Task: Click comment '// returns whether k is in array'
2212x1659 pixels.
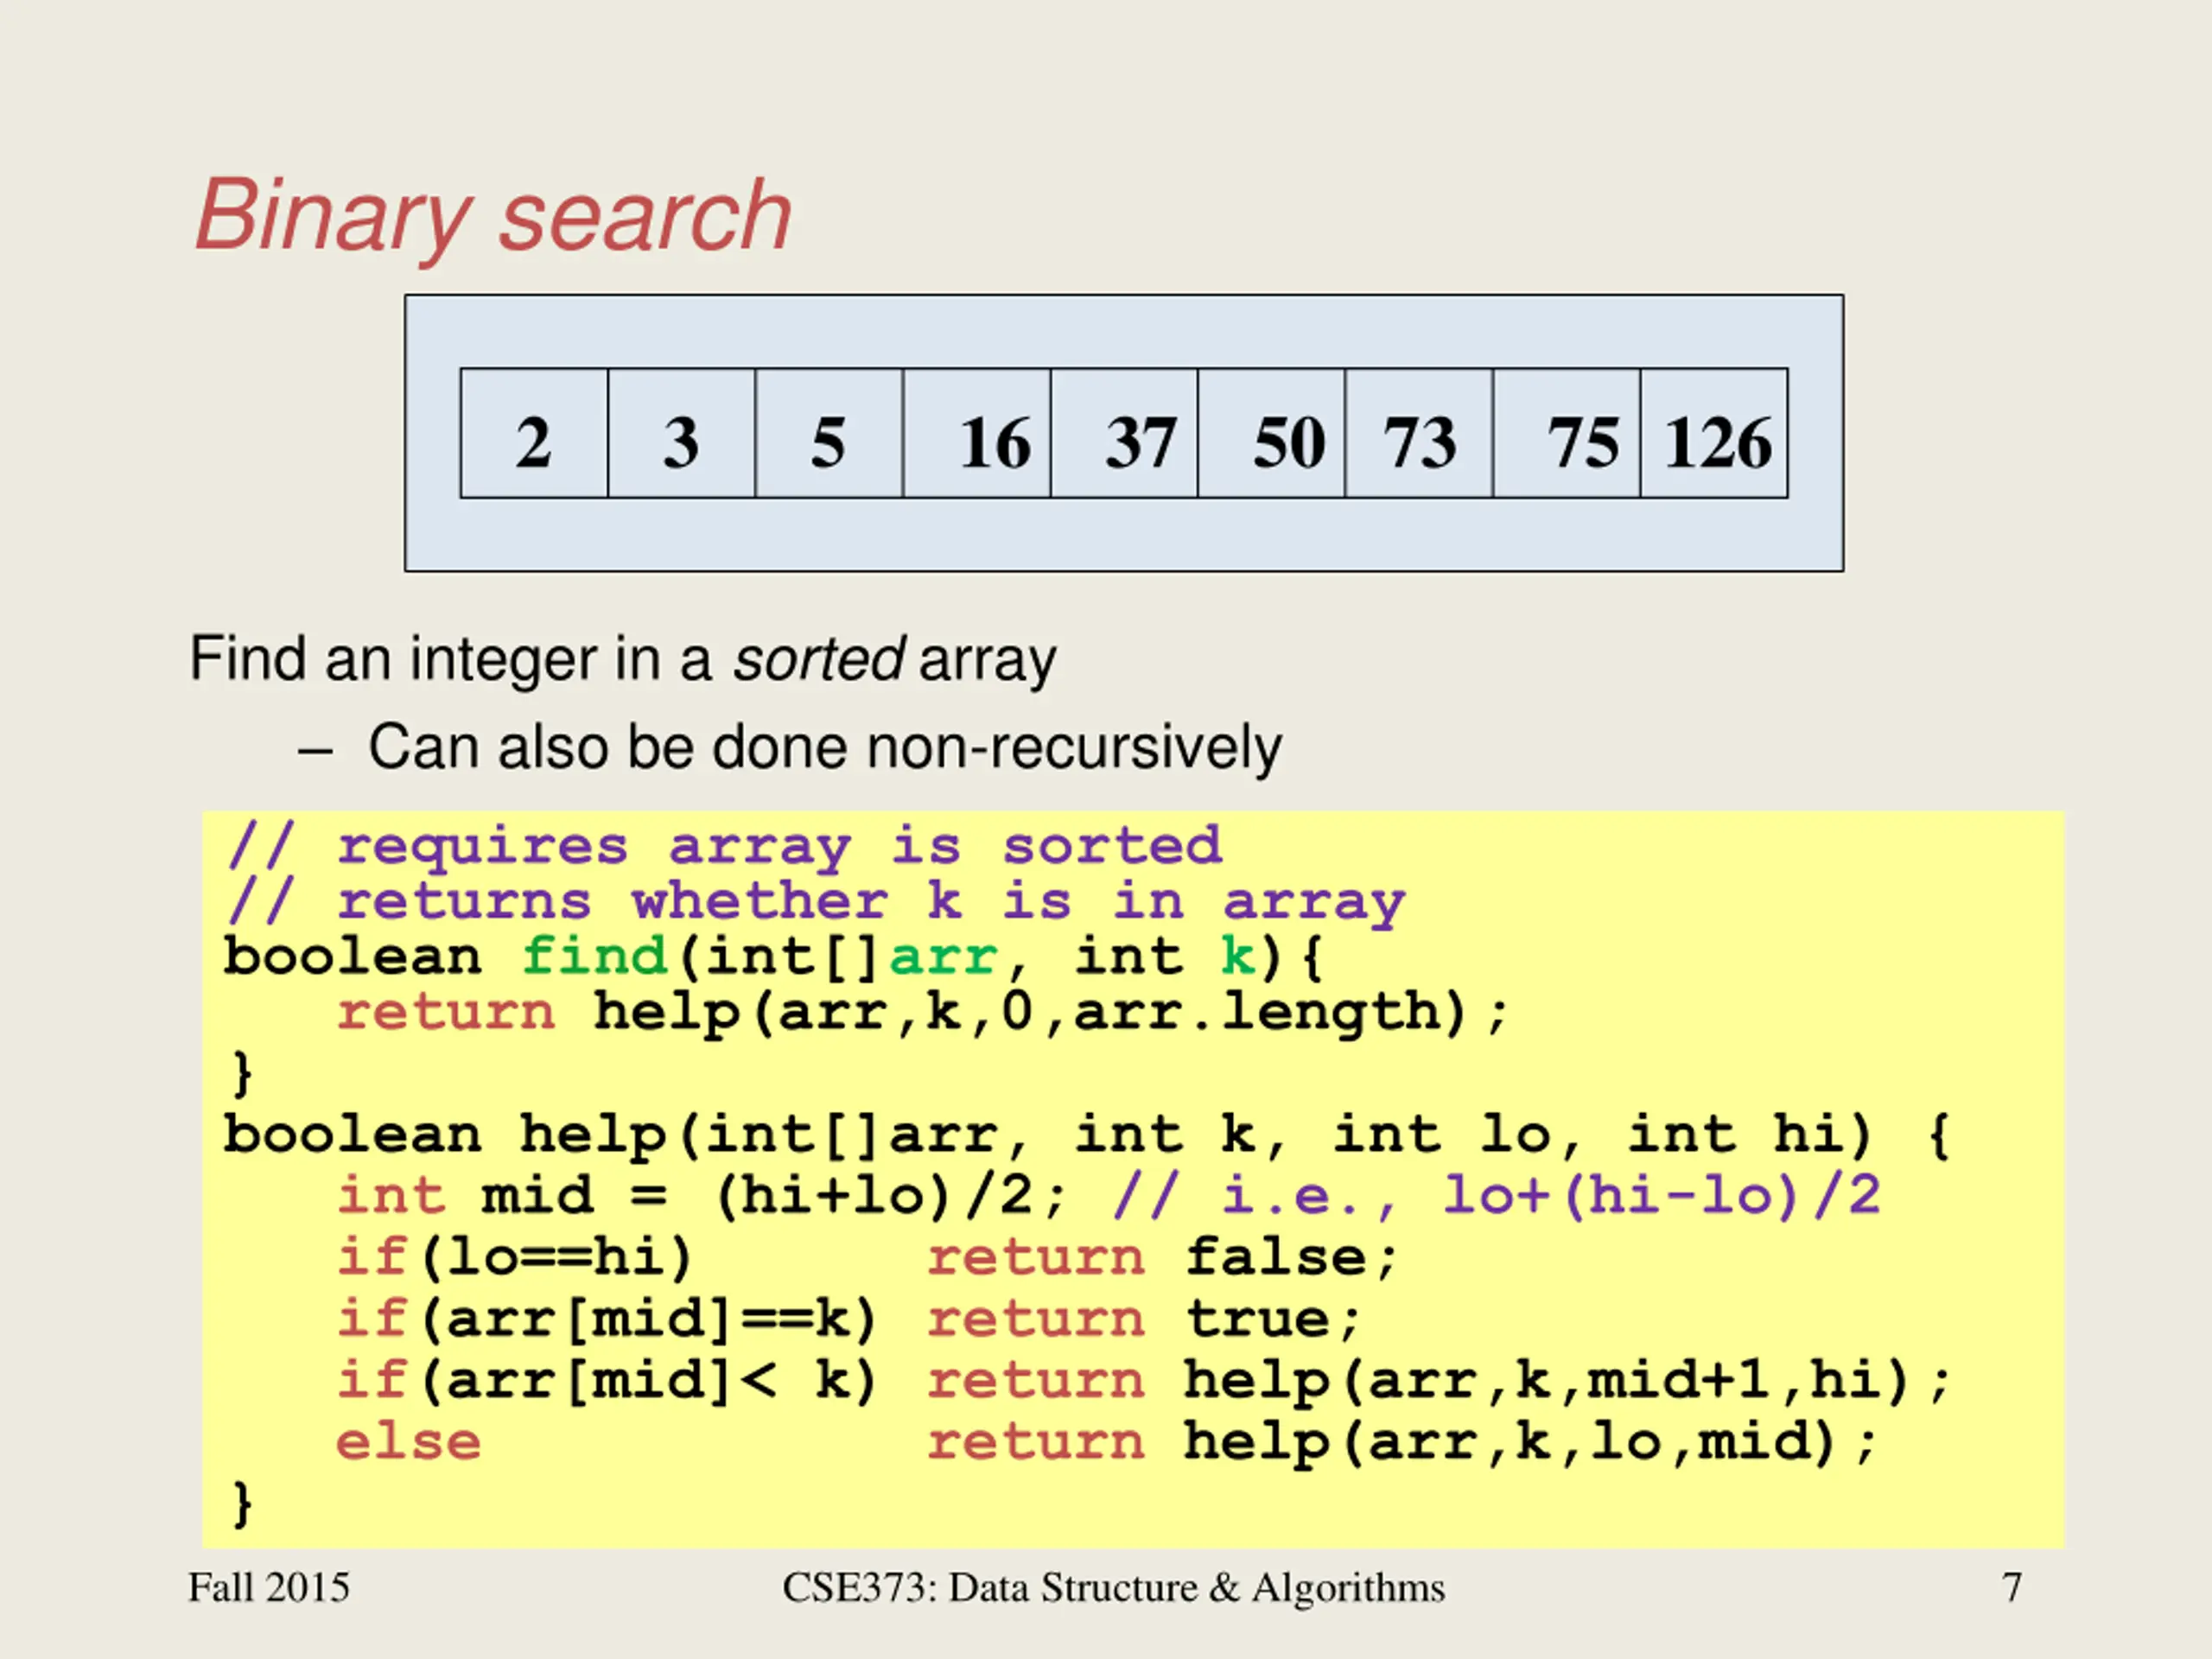Action: tap(816, 903)
